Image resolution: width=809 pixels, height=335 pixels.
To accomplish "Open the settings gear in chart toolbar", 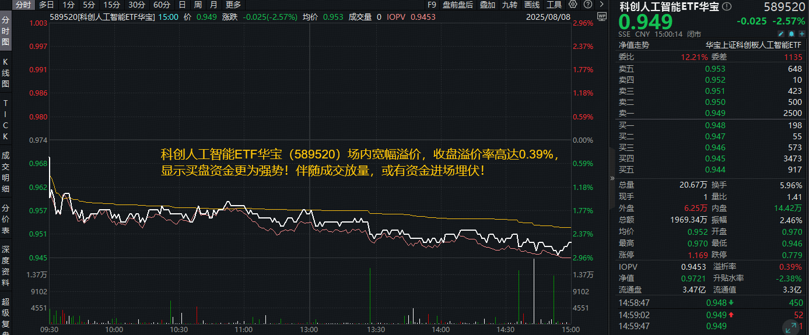I will tap(573, 4).
